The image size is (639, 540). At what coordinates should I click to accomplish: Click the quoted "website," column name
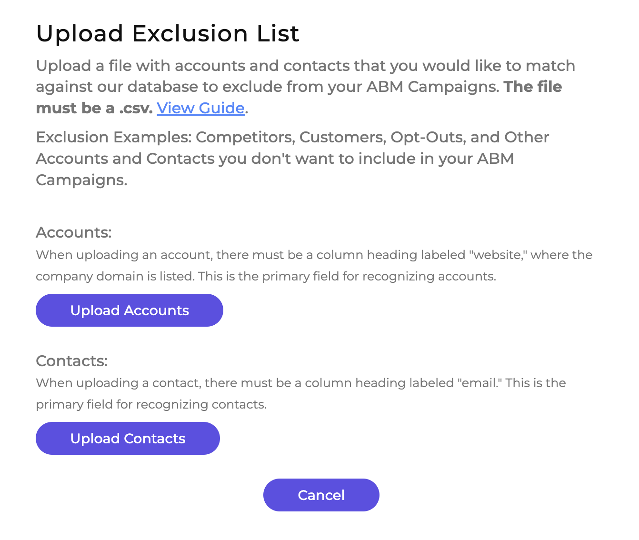497,255
